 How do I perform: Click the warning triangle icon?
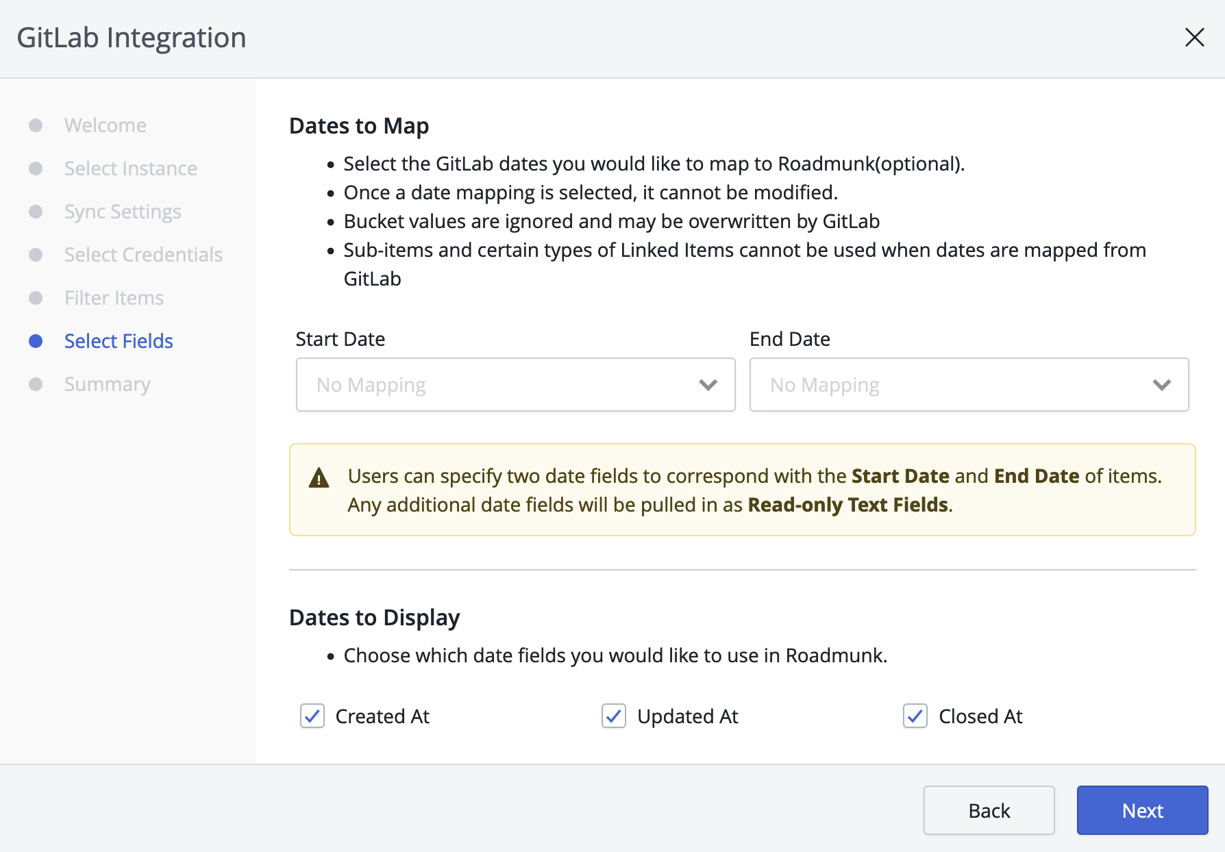(x=319, y=478)
